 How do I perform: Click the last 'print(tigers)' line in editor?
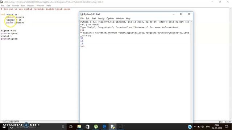pos(10,39)
